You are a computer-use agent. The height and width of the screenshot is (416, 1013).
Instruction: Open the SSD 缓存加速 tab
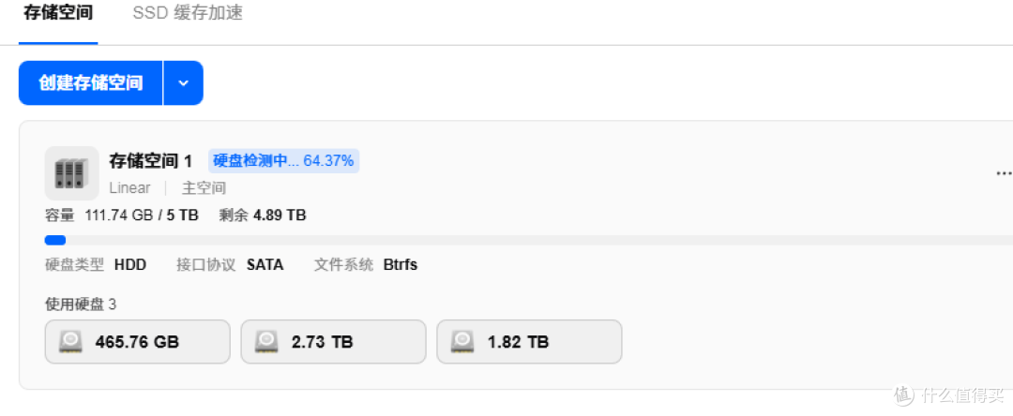pyautogui.click(x=188, y=13)
